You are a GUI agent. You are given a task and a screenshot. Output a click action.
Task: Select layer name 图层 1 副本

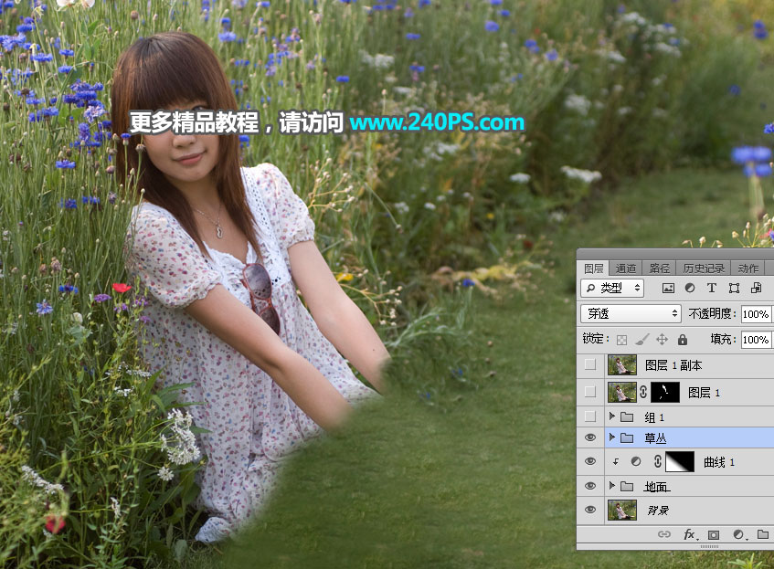point(673,365)
